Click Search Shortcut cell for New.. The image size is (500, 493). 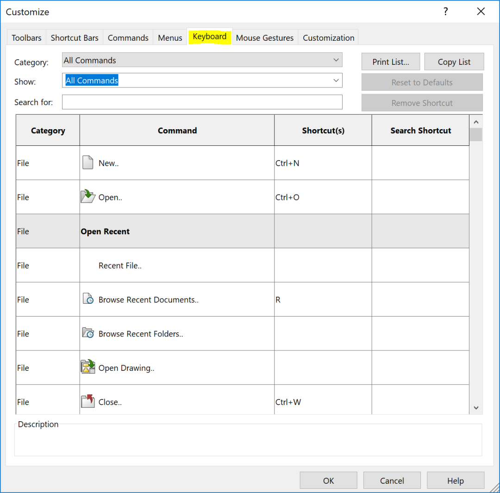[420, 163]
